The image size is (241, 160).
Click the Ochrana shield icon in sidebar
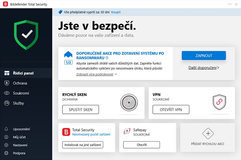point(6,83)
